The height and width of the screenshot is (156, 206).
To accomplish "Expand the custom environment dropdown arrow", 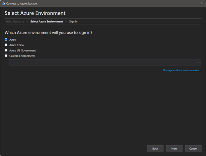I will coord(198,63).
